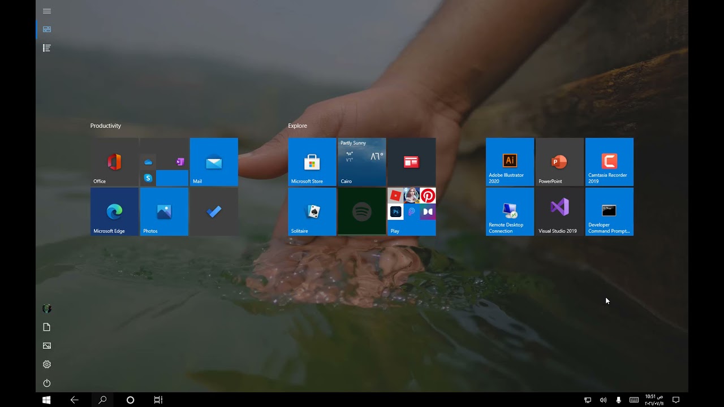This screenshot has width=724, height=407.
Task: Open the Documents folder shortcut
Action: [x=47, y=327]
